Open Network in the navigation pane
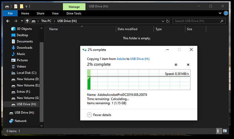The height and width of the screenshot is (139, 234). pos(20,121)
